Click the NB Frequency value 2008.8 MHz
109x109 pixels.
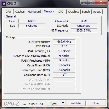[x=84, y=30]
